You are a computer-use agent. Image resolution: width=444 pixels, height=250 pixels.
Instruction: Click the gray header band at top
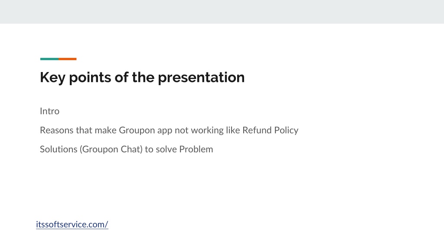click(x=222, y=12)
